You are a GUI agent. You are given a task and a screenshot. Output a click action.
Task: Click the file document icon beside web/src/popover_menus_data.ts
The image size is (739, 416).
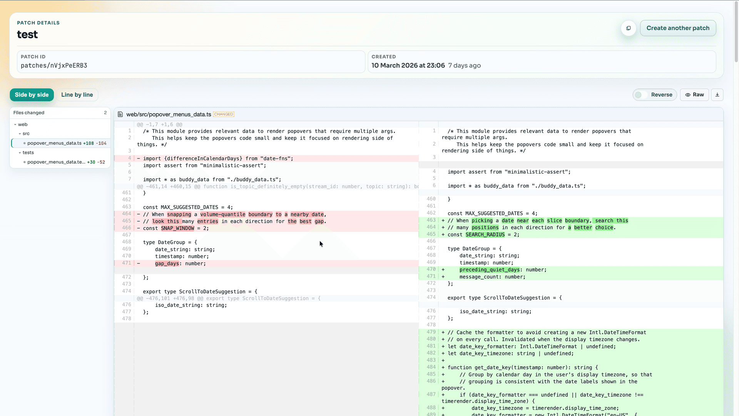pyautogui.click(x=121, y=114)
